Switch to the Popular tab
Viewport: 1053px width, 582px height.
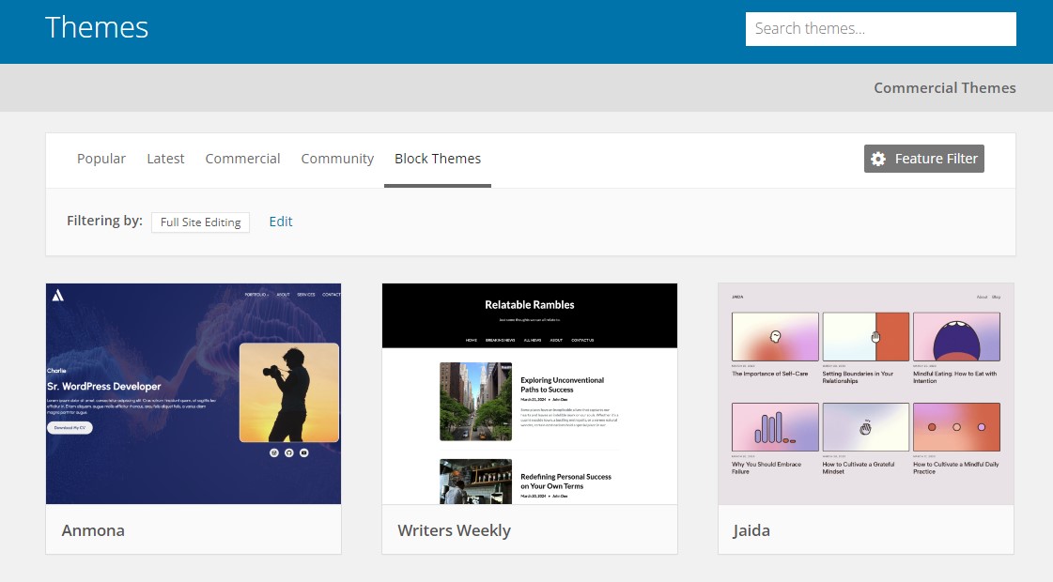point(101,159)
